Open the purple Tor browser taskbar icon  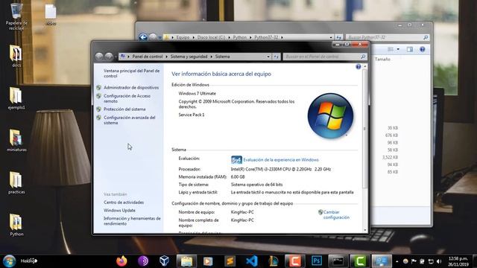[143, 261]
